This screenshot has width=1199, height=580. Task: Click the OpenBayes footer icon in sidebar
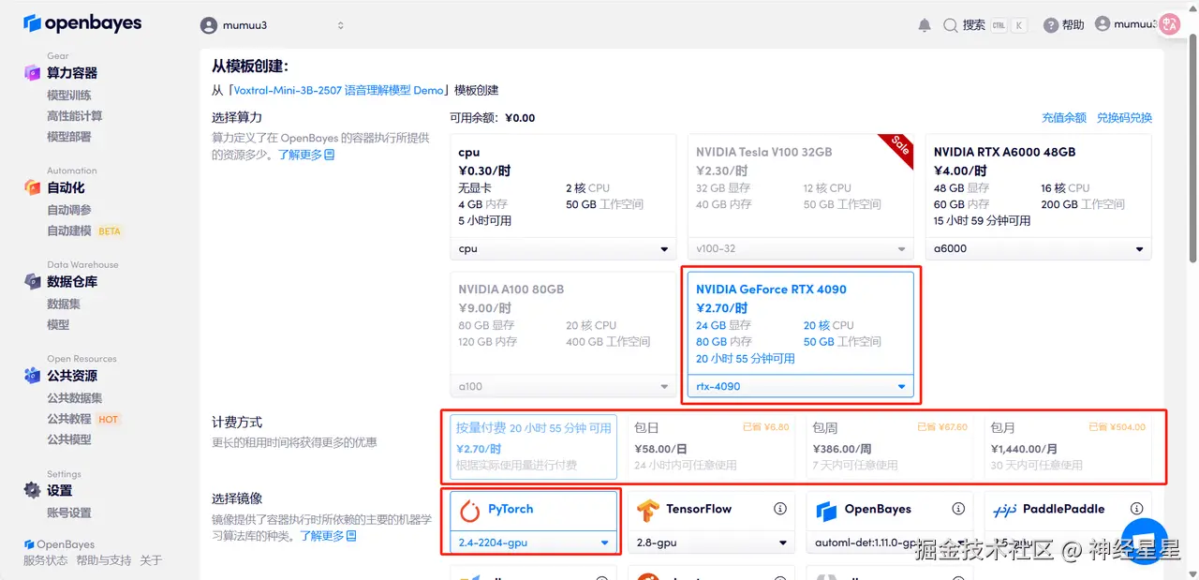(x=29, y=544)
